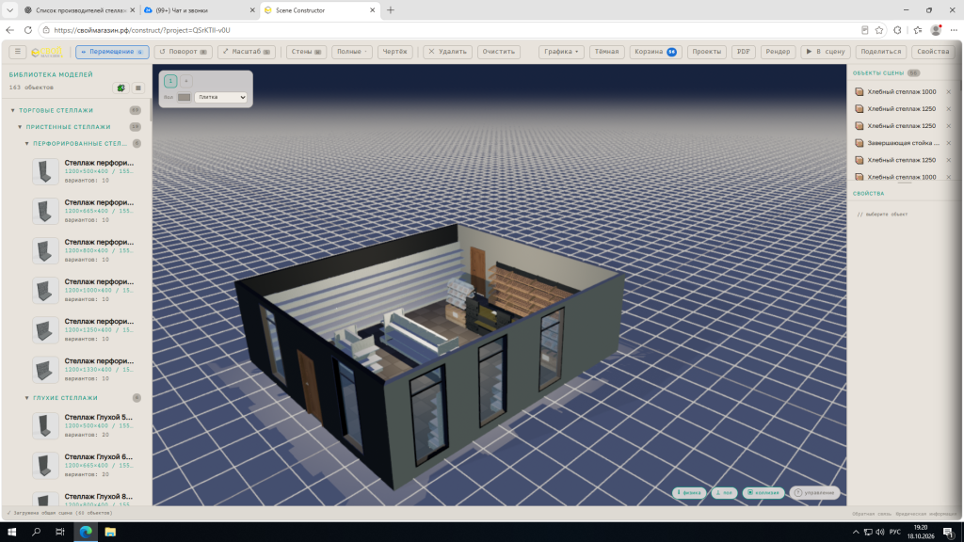The image size is (964, 542).
Task: Open the floor color swatch
Action: (x=184, y=97)
